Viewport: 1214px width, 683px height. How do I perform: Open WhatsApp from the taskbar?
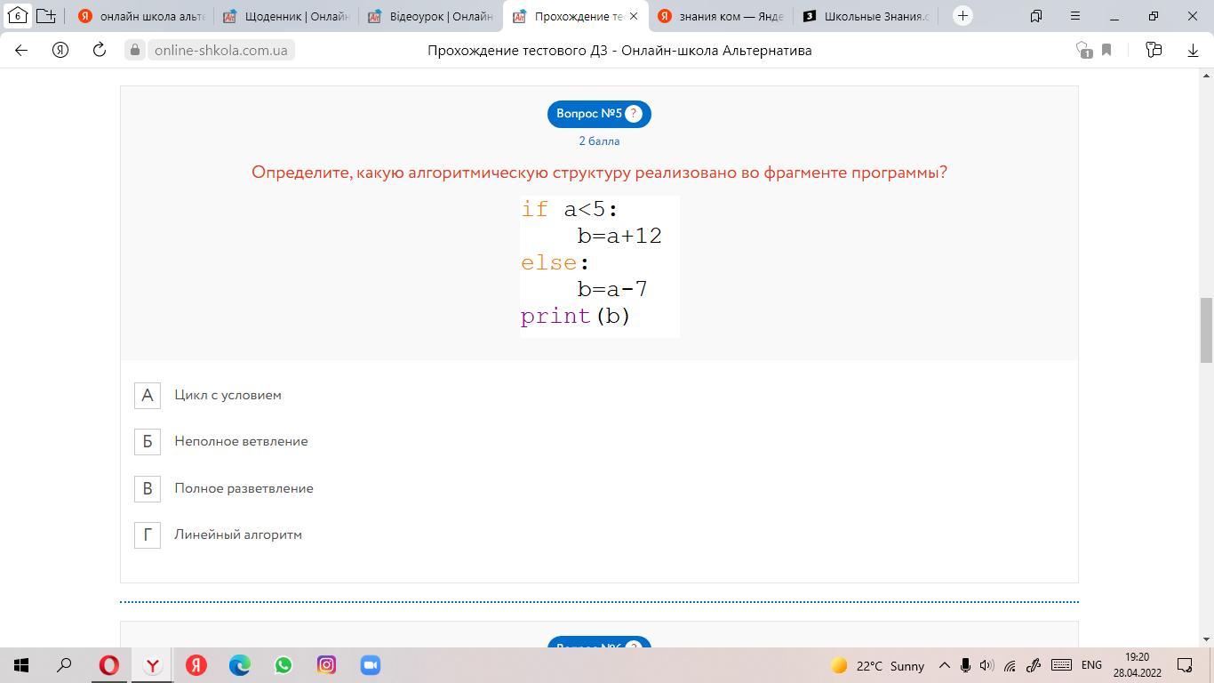[284, 665]
